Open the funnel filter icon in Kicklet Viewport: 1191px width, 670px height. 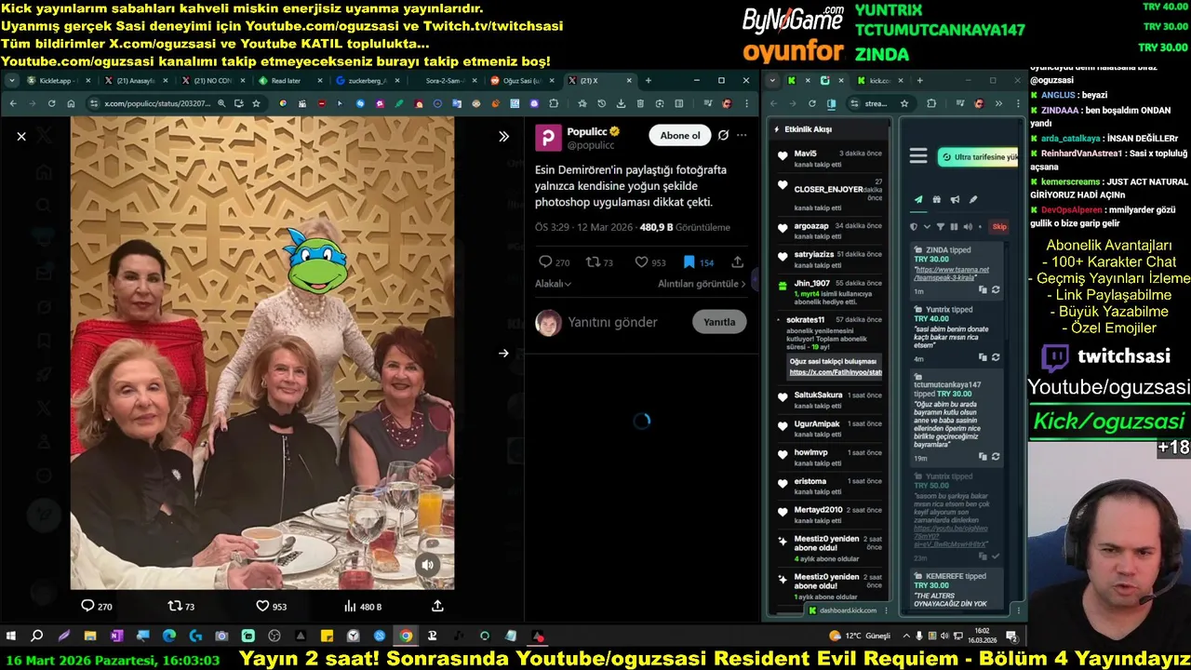940,226
